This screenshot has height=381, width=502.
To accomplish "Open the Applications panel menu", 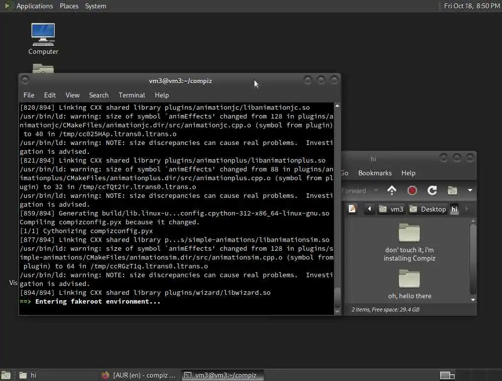I will click(35, 6).
